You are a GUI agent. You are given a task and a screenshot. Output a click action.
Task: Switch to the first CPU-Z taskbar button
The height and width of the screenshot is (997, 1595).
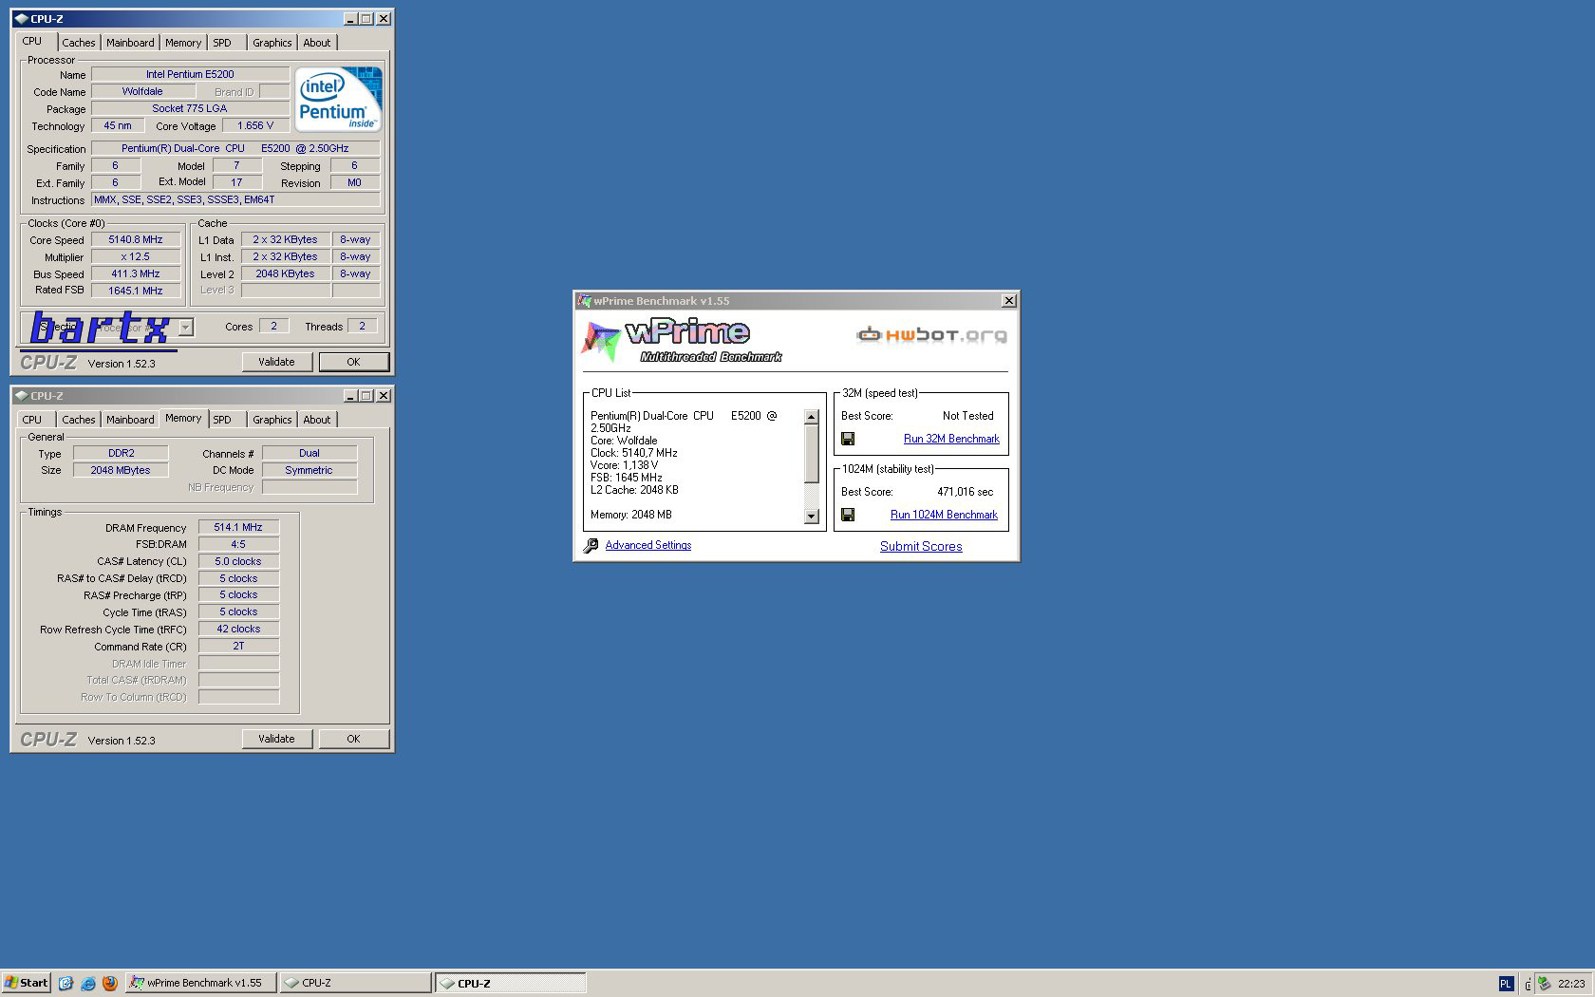[356, 983]
